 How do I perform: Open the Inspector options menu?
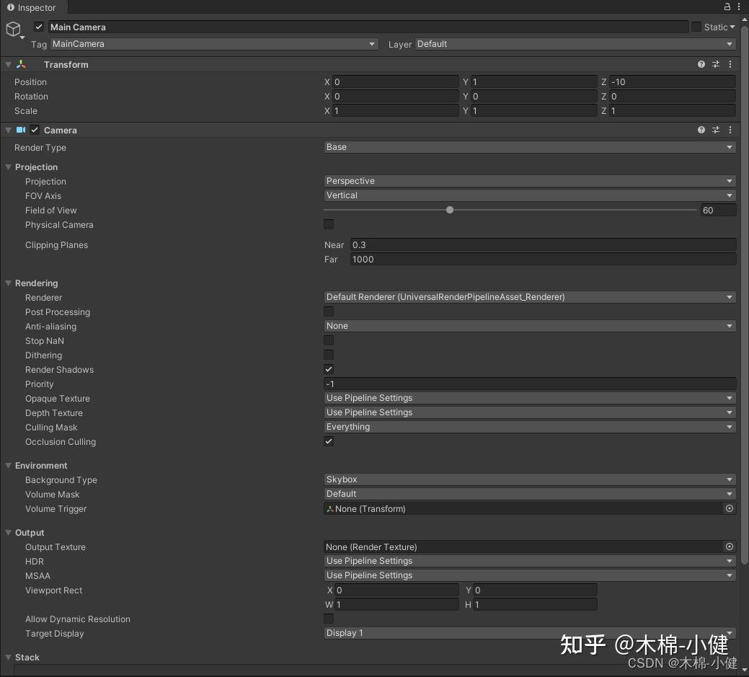point(739,6)
